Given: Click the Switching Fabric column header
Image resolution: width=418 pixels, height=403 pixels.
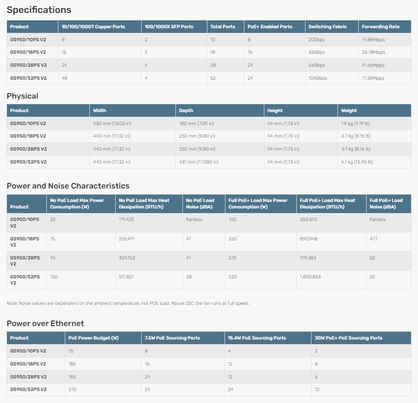Looking at the screenshot, I should tap(327, 27).
